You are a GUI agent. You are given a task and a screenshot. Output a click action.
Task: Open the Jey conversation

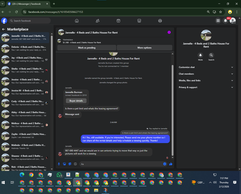pyautogui.click(x=25, y=59)
